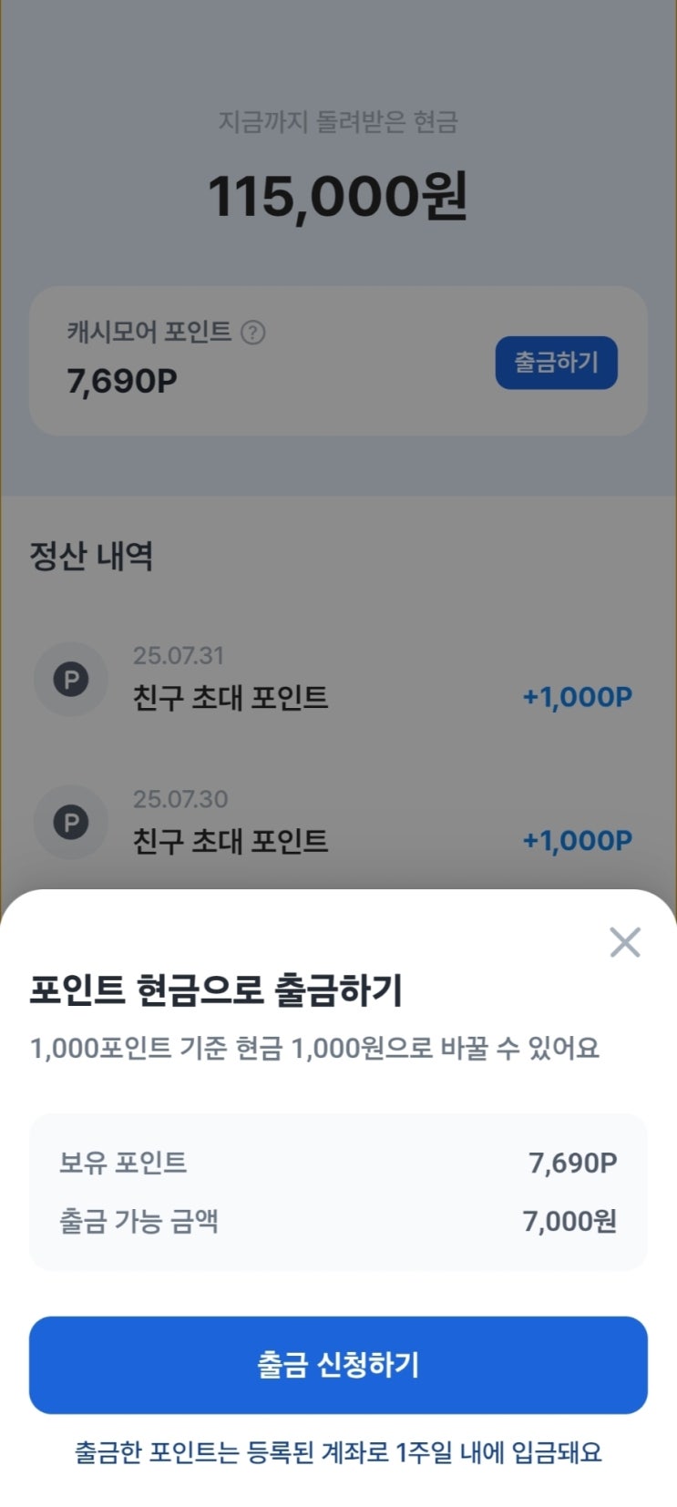Image resolution: width=677 pixels, height=1507 pixels.
Task: Tap the help icon beside 캐시모어 포인트
Action: [x=252, y=333]
